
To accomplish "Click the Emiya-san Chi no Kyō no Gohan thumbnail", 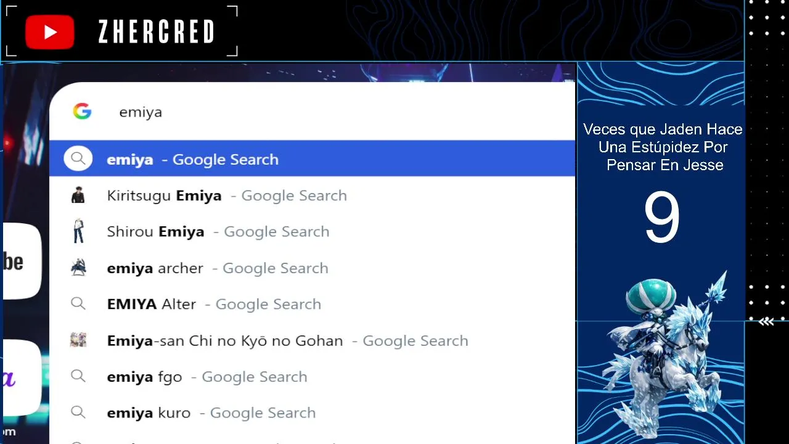I will coord(78,340).
